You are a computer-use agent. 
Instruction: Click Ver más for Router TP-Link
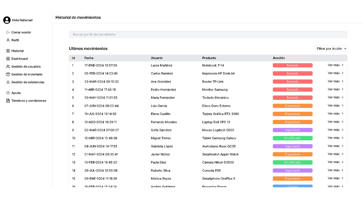[334, 81]
